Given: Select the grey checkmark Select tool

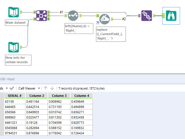Looking at the screenshot, I should 74,15.
